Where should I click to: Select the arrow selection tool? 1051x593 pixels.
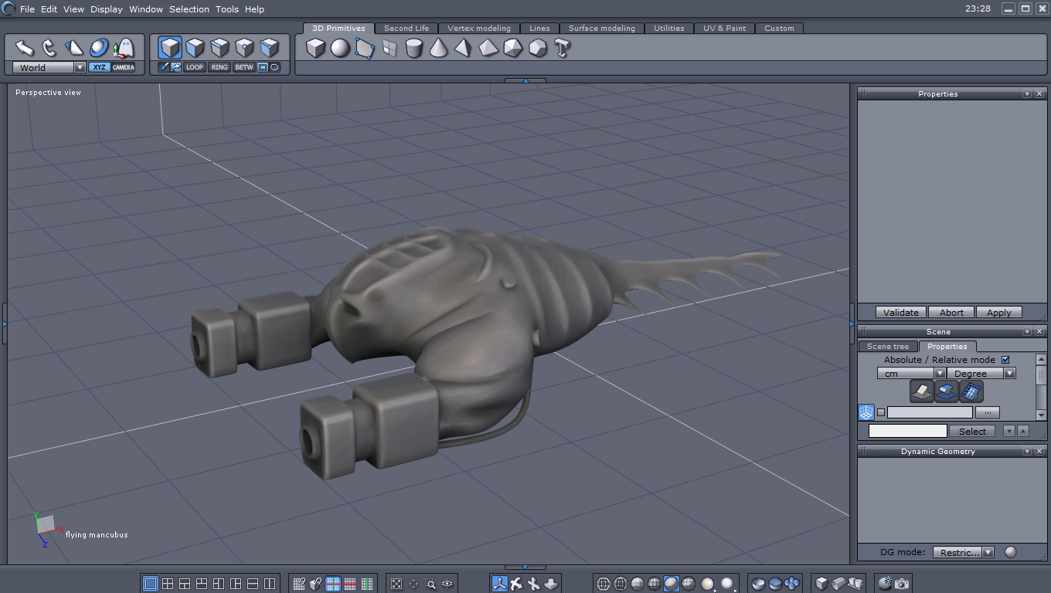pyautogui.click(x=25, y=48)
